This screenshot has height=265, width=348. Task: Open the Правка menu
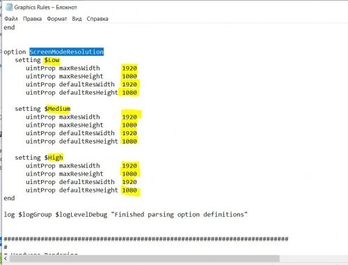tap(32, 19)
